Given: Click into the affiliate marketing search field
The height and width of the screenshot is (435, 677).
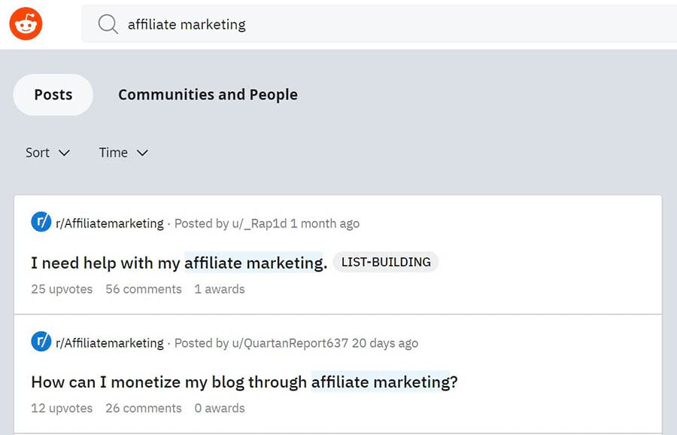Looking at the screenshot, I should coord(376,25).
